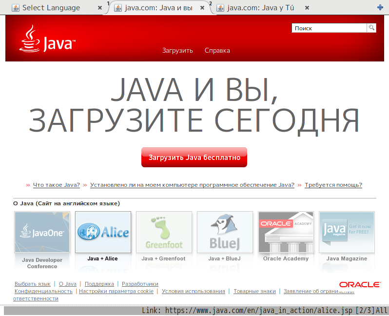
Task: Open the BlueJ thumbnail
Action: pyautogui.click(x=225, y=232)
